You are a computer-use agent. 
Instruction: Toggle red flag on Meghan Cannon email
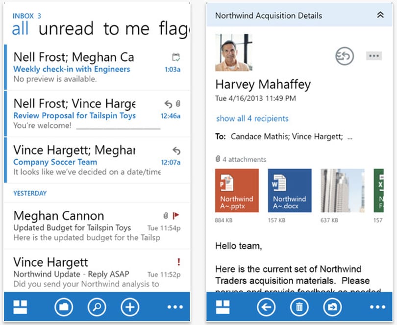click(x=176, y=216)
